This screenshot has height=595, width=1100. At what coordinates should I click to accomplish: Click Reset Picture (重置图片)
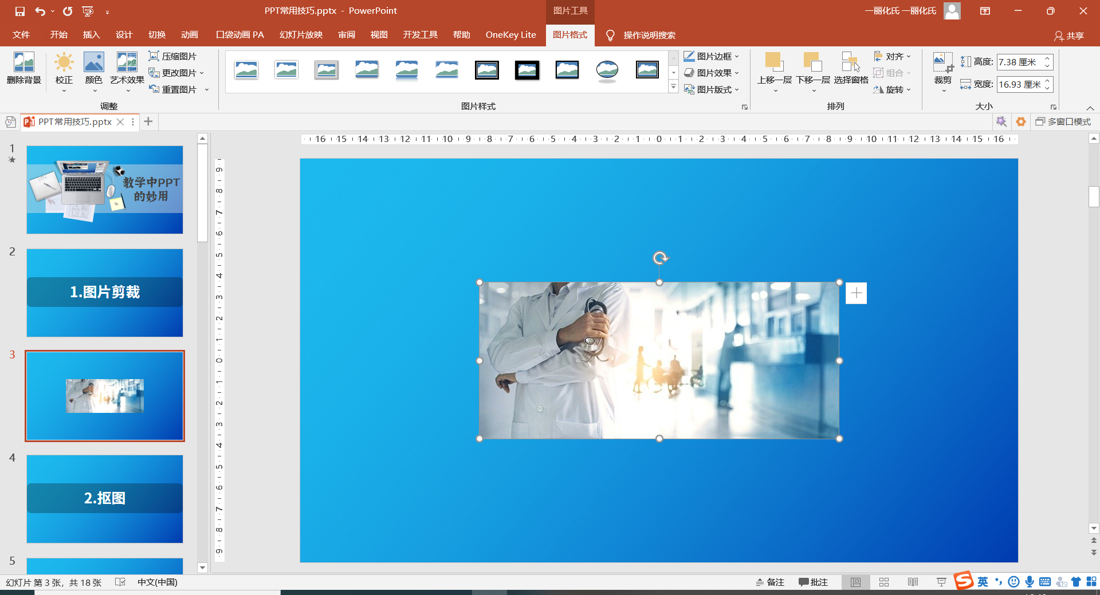(178, 89)
